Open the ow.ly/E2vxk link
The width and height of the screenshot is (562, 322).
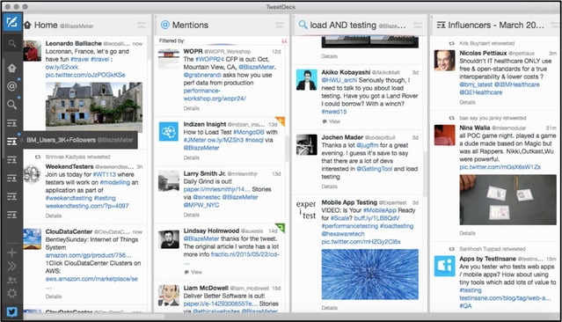click(x=62, y=67)
